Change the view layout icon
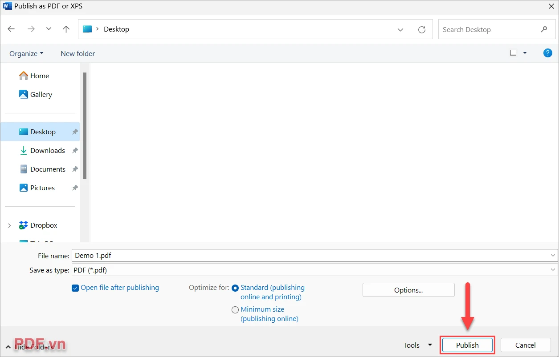This screenshot has height=357, width=559. [x=513, y=53]
